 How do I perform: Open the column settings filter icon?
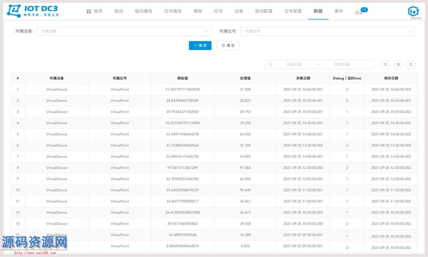398,65
